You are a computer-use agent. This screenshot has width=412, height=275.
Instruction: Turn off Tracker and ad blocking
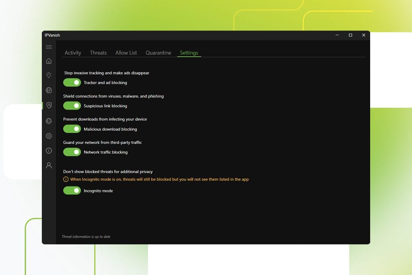(72, 83)
